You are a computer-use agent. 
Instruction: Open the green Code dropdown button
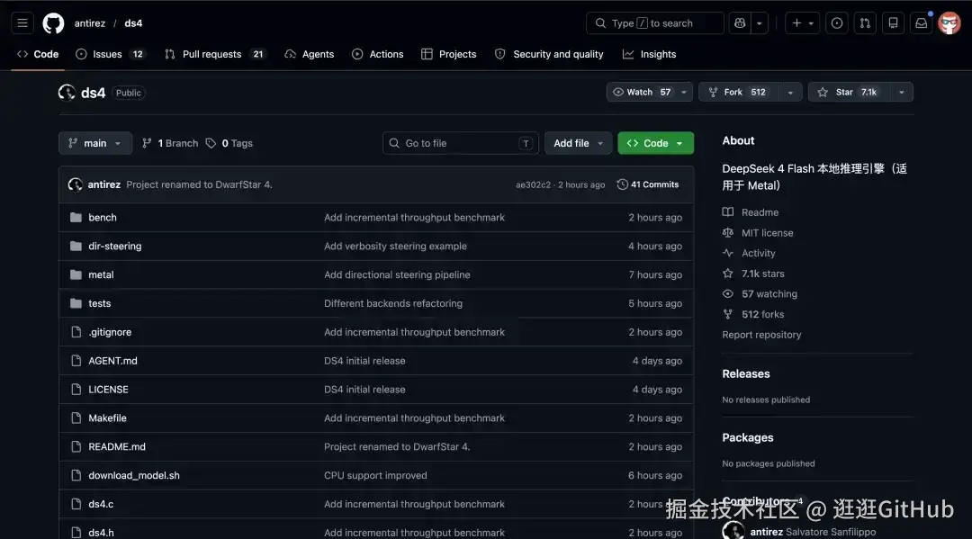(656, 143)
